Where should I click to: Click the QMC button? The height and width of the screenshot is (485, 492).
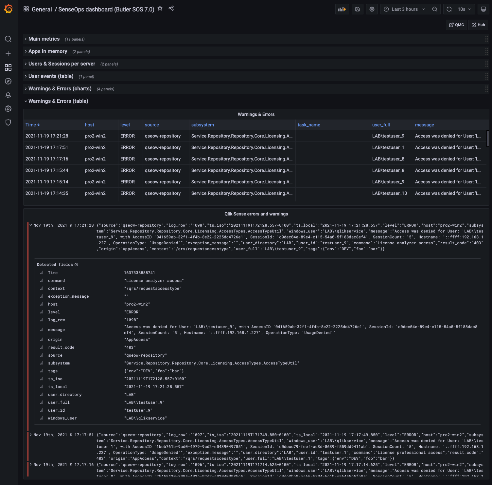(456, 25)
